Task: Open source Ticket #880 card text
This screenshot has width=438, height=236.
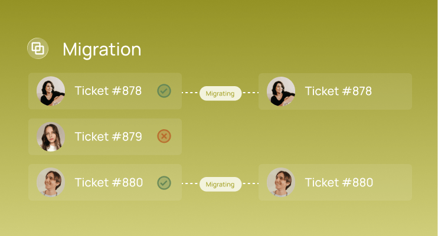Action: [x=109, y=182]
